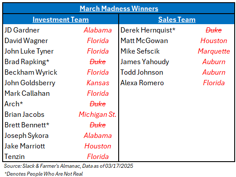Click the Slack & Farmer's Almanac source line

pyautogui.click(x=69, y=166)
